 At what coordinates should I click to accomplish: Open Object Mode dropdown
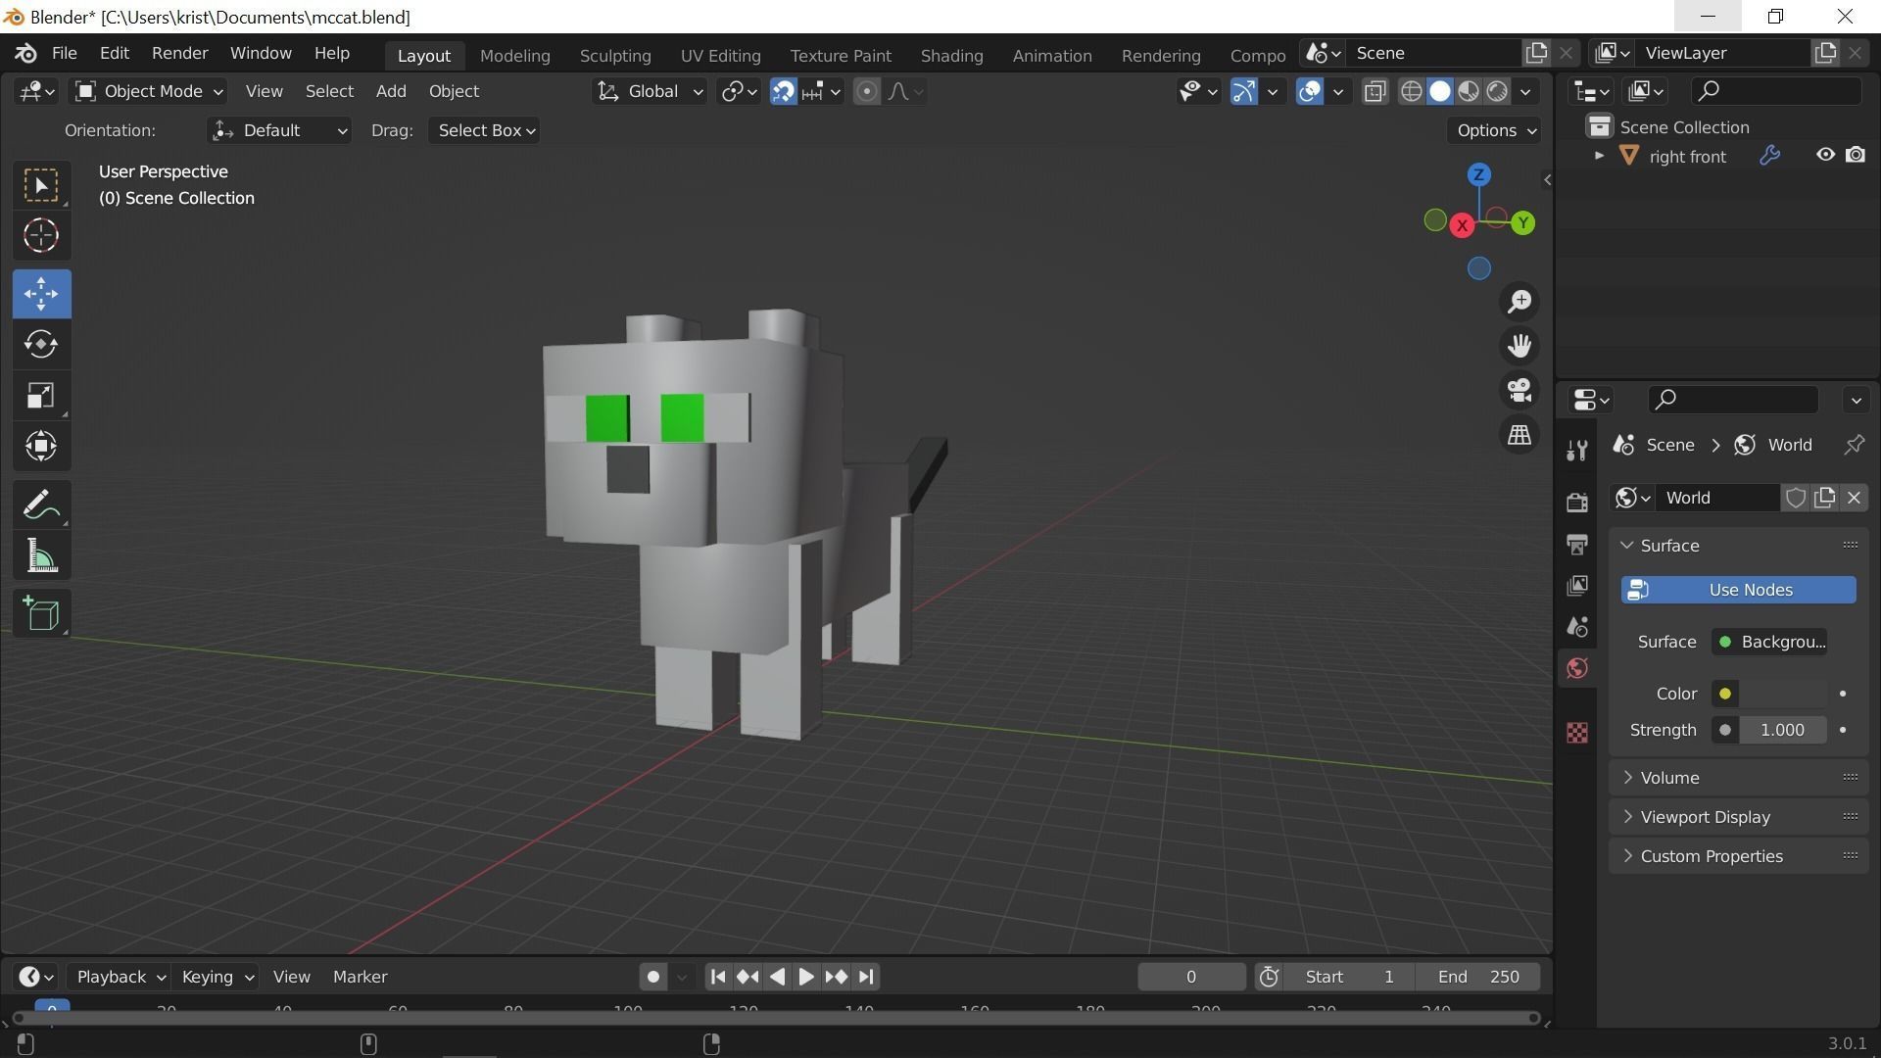(x=149, y=91)
